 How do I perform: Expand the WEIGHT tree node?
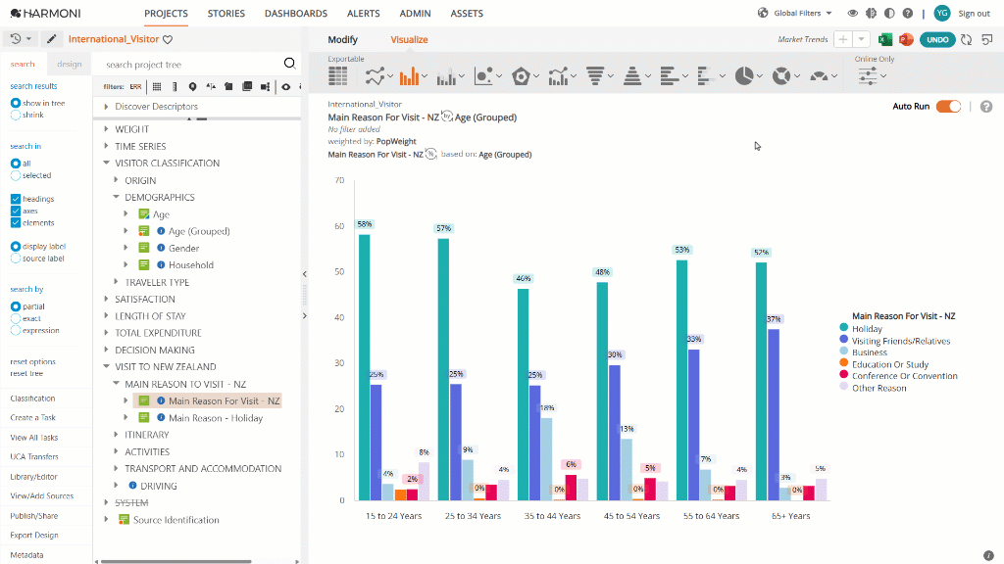(x=106, y=129)
